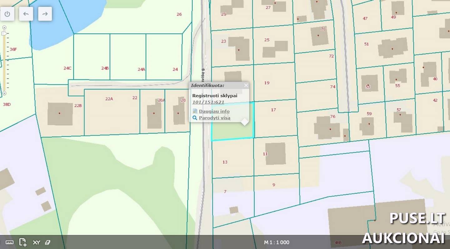Click parcel label 24A
The width and height of the screenshot is (450, 249).
(141, 69)
